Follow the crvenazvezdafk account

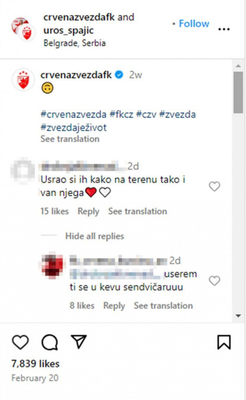(194, 24)
